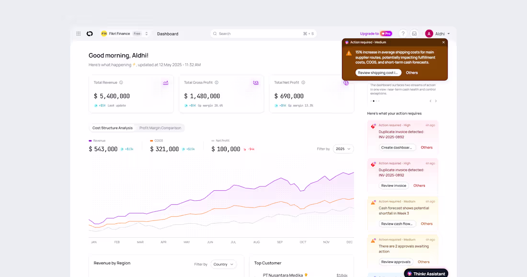Switch to Cost Structure Analysis tab

pyautogui.click(x=112, y=128)
